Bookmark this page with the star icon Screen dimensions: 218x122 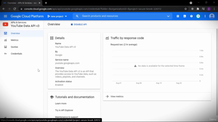coord(186,9)
